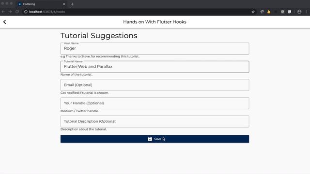Click helper text 'Get notified if tutorial is chosen.'
Viewport: 310px width, 174px height.
coord(85,93)
